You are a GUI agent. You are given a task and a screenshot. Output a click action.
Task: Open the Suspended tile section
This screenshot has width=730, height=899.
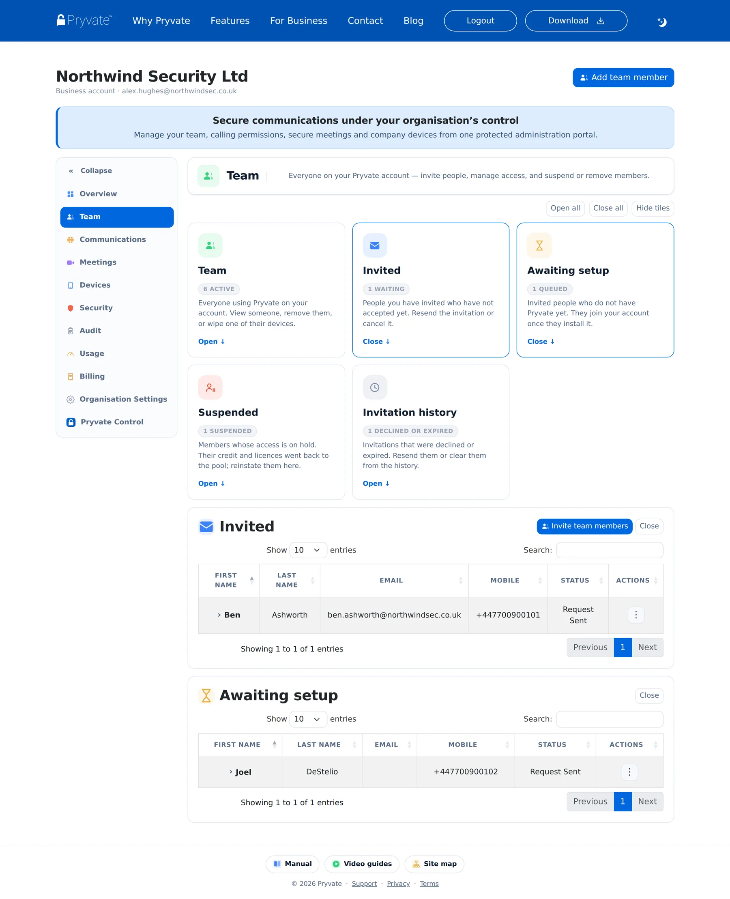[x=211, y=483]
